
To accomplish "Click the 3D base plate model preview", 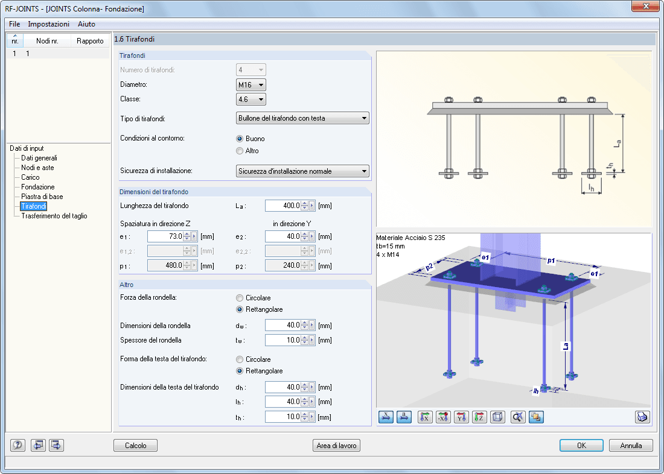I will (x=514, y=320).
